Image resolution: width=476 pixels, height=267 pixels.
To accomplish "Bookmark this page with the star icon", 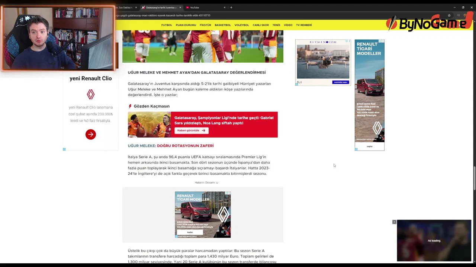I will [x=449, y=16].
